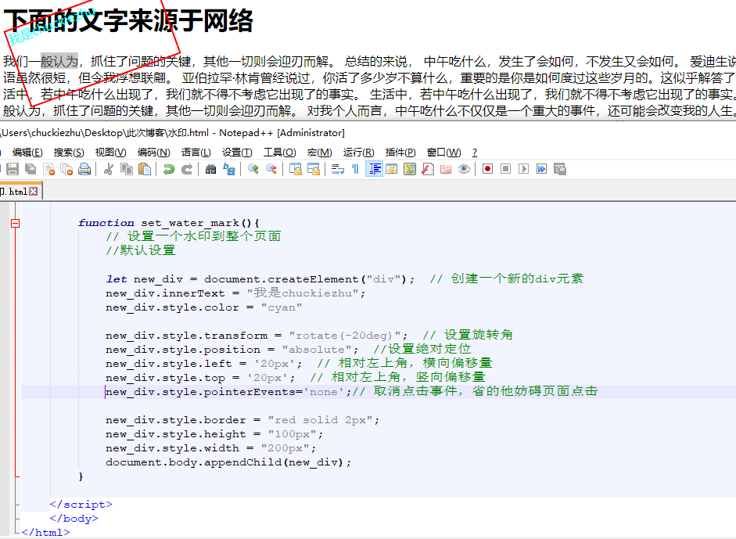Open the 插件(P) menu
The height and width of the screenshot is (539, 736).
400,153
